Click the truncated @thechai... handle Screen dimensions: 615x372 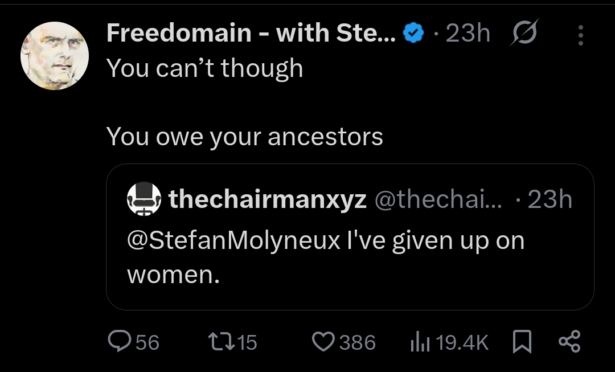tap(437, 199)
